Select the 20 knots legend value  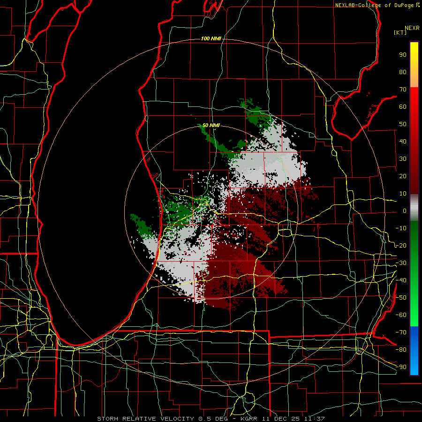403,176
